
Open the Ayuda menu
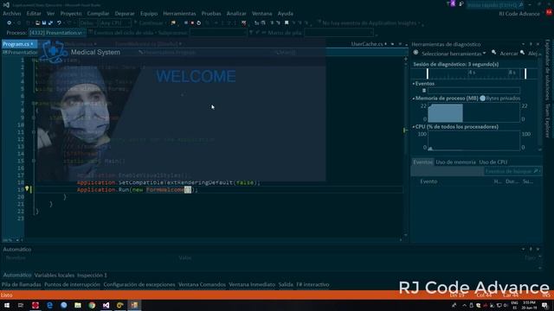pyautogui.click(x=285, y=14)
